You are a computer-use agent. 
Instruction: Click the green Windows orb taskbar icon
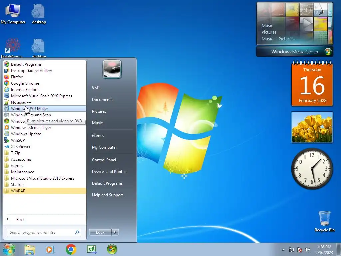coord(112,250)
